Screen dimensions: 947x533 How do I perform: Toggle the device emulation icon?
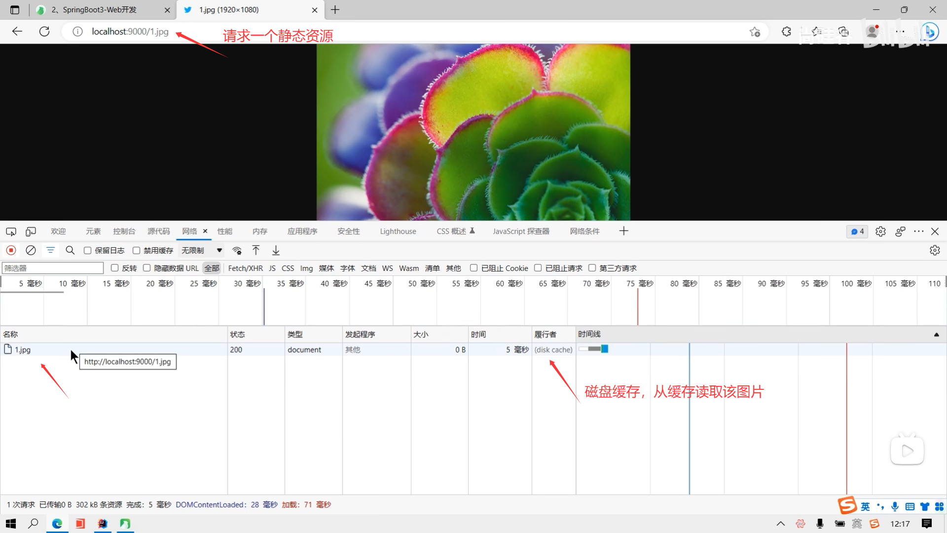[31, 231]
